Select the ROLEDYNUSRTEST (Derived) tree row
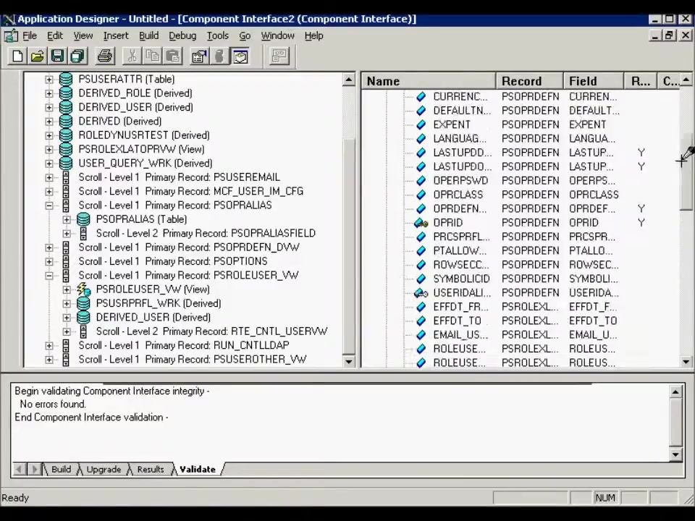The image size is (695, 521). 144,135
